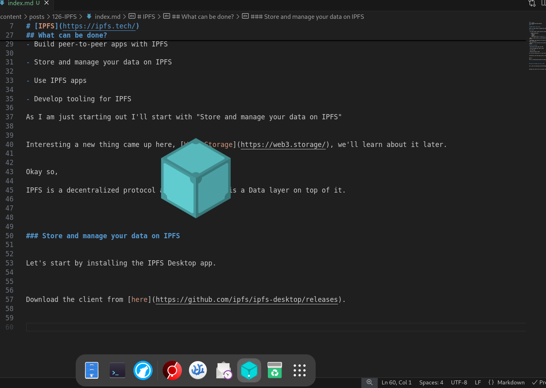Select the index.md editor tab

pos(21,3)
